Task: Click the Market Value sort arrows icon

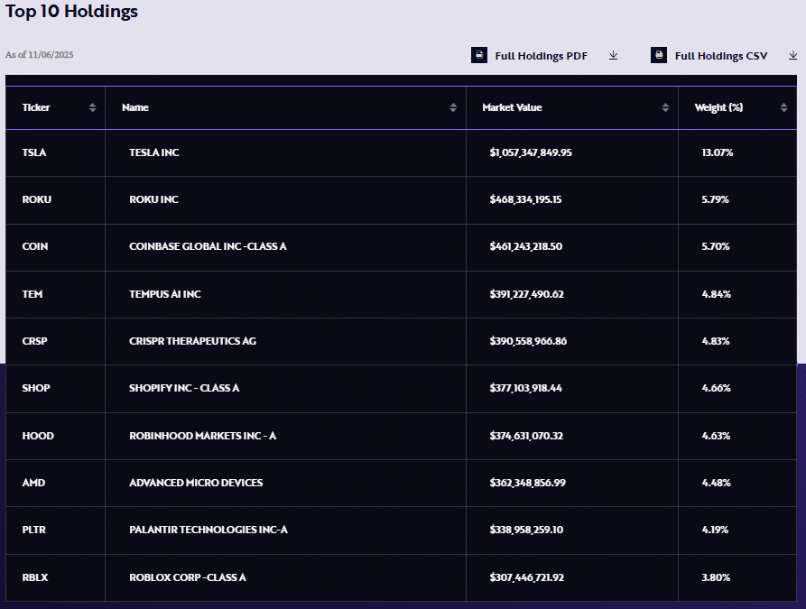Action: coord(665,108)
